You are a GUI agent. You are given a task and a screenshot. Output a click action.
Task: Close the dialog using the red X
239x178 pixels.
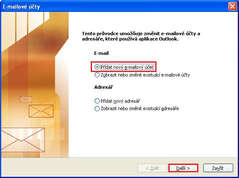(x=232, y=7)
